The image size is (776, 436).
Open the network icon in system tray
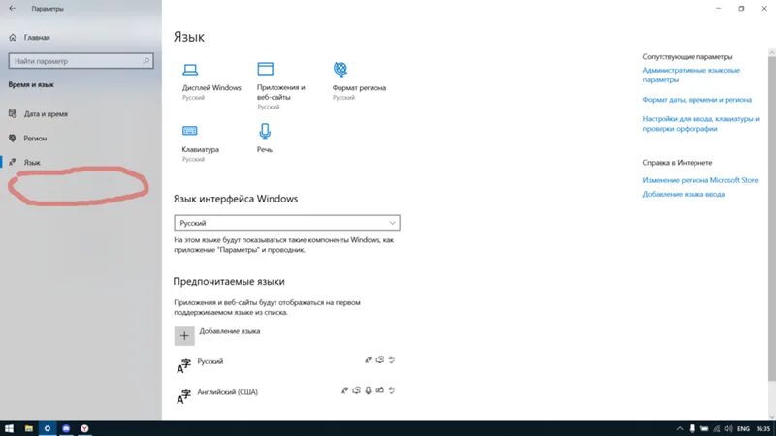point(716,428)
